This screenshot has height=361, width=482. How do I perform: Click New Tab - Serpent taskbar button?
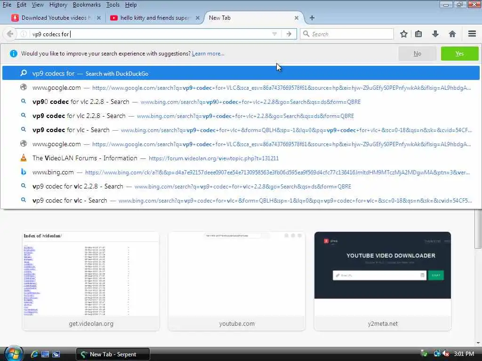113,354
